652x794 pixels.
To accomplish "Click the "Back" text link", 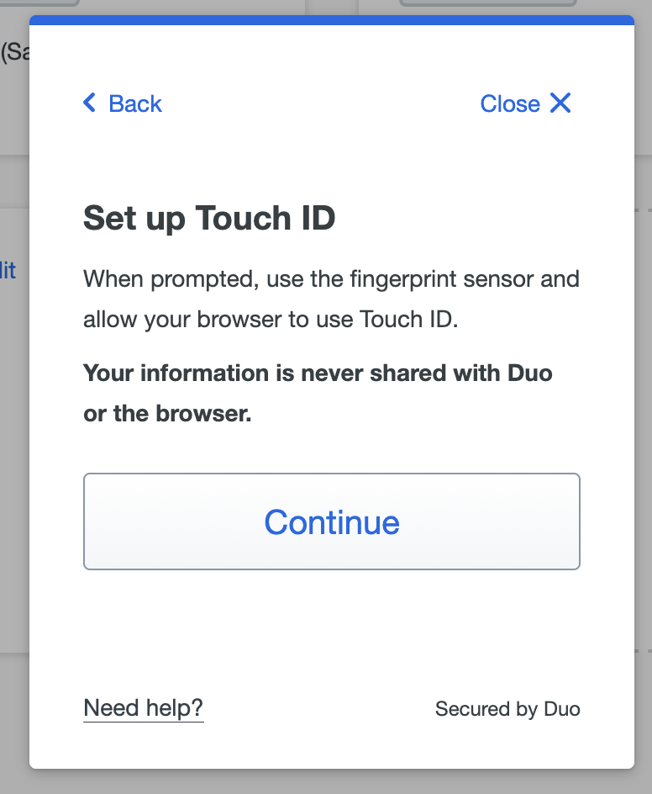I will 135,103.
